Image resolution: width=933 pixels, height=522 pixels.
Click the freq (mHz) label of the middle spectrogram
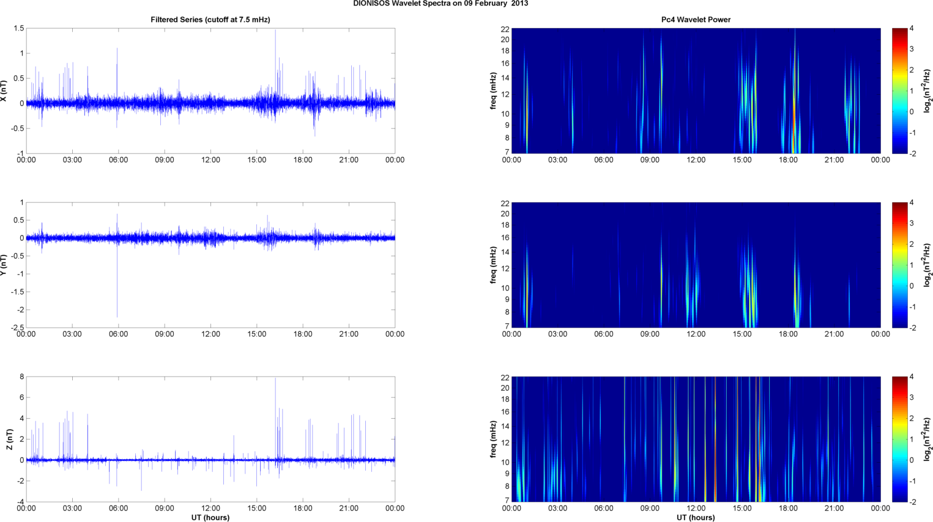(x=493, y=265)
